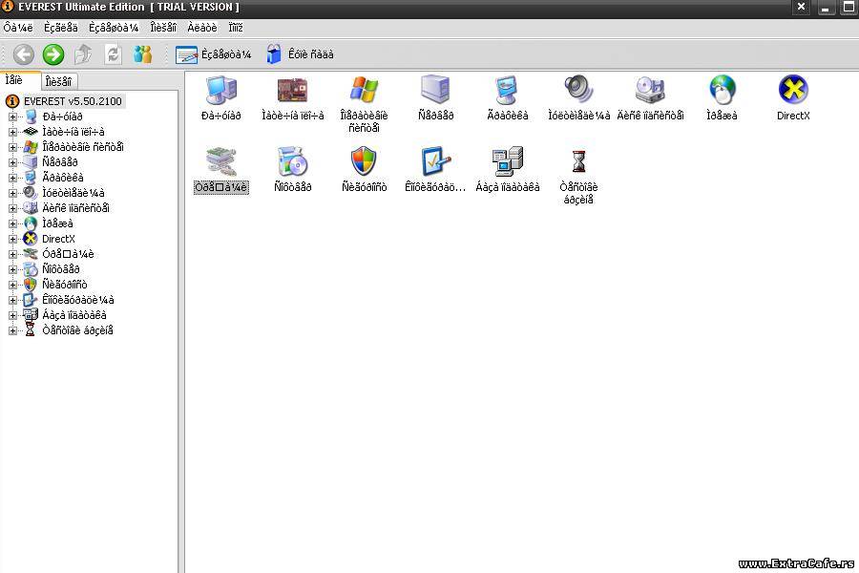Open the Multimedia speaker icon in main panel
The image size is (859, 573).
578,91
